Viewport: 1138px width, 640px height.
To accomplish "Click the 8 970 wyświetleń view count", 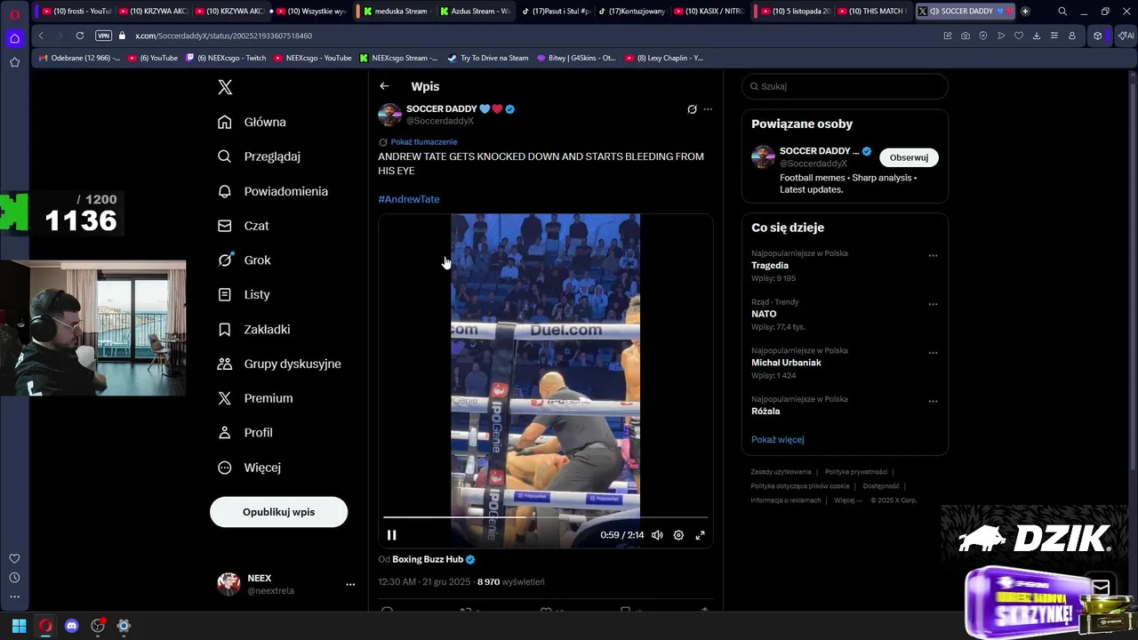I will [x=510, y=582].
